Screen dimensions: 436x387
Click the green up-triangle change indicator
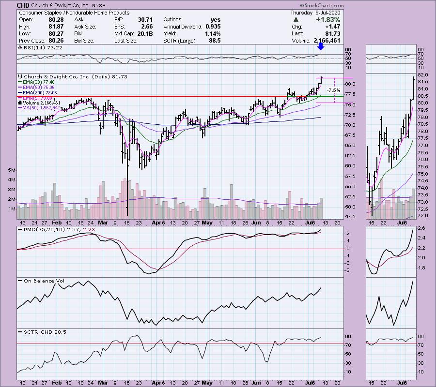[x=296, y=20]
